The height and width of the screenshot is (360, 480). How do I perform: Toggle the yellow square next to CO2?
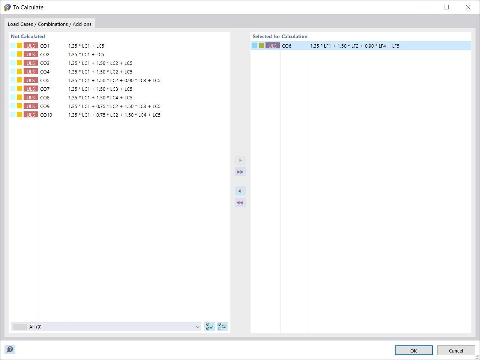pyautogui.click(x=19, y=54)
